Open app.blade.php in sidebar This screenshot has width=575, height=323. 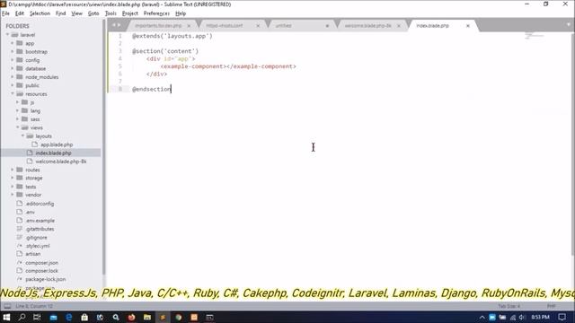coord(57,144)
